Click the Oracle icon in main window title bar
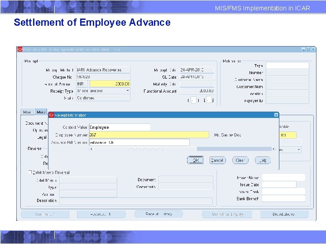 20,49
